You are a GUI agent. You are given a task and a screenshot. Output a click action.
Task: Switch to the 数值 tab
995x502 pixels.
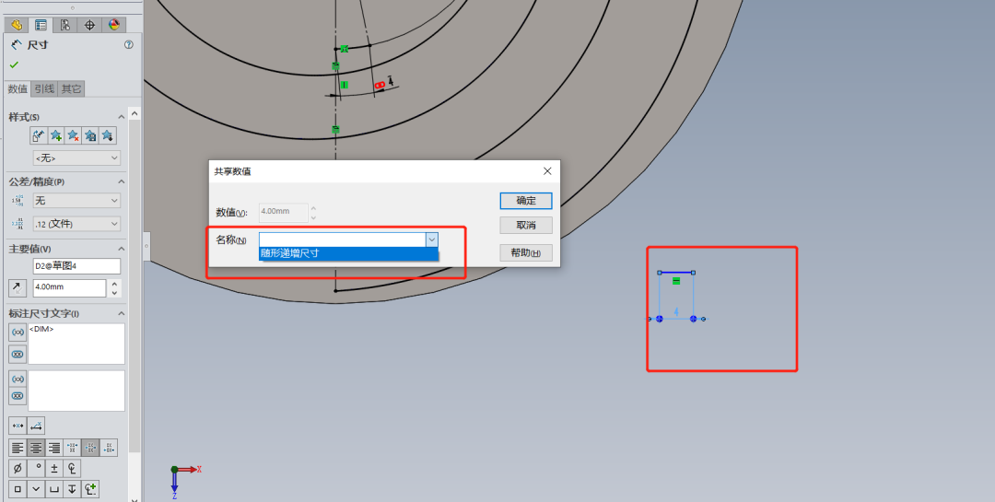[18, 88]
